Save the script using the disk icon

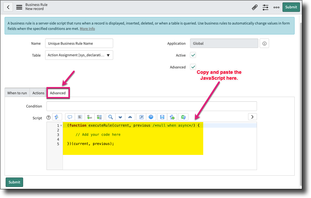pyautogui.click(x=162, y=117)
